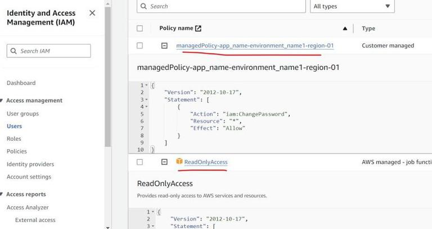The height and width of the screenshot is (229, 432).
Task: Collapse the ReadOnlyAccess policy details
Action: 164,162
